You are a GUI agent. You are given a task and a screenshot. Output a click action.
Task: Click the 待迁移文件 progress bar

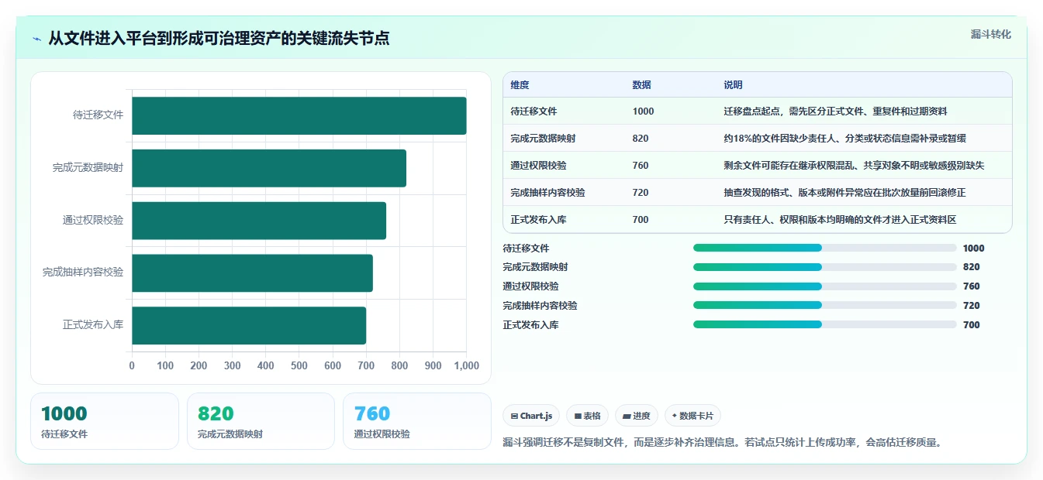coord(824,248)
